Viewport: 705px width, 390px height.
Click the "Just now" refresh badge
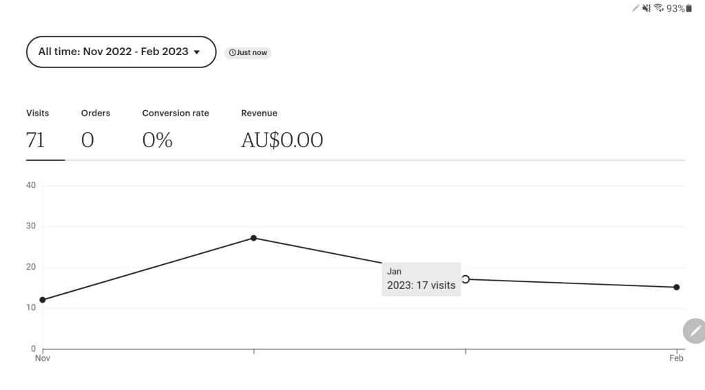248,53
